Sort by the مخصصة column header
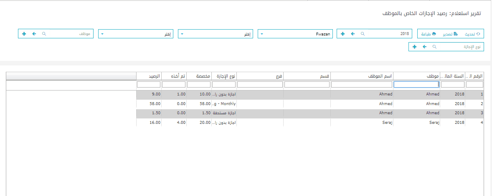The height and width of the screenshot is (196, 492). pos(199,76)
